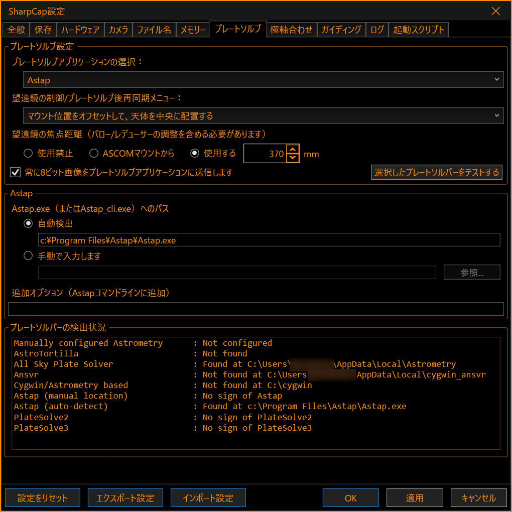
Task: Click the manual Astap path input field
Action: pos(237,273)
